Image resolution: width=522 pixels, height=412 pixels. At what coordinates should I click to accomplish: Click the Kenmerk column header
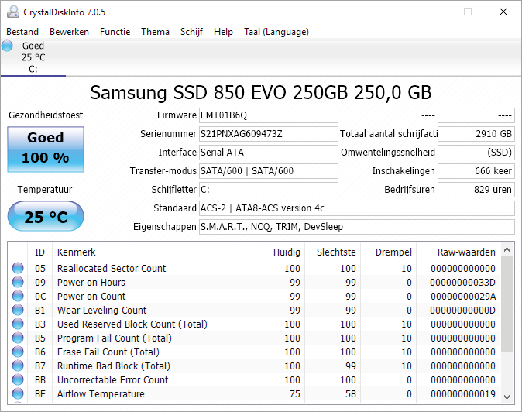point(150,252)
